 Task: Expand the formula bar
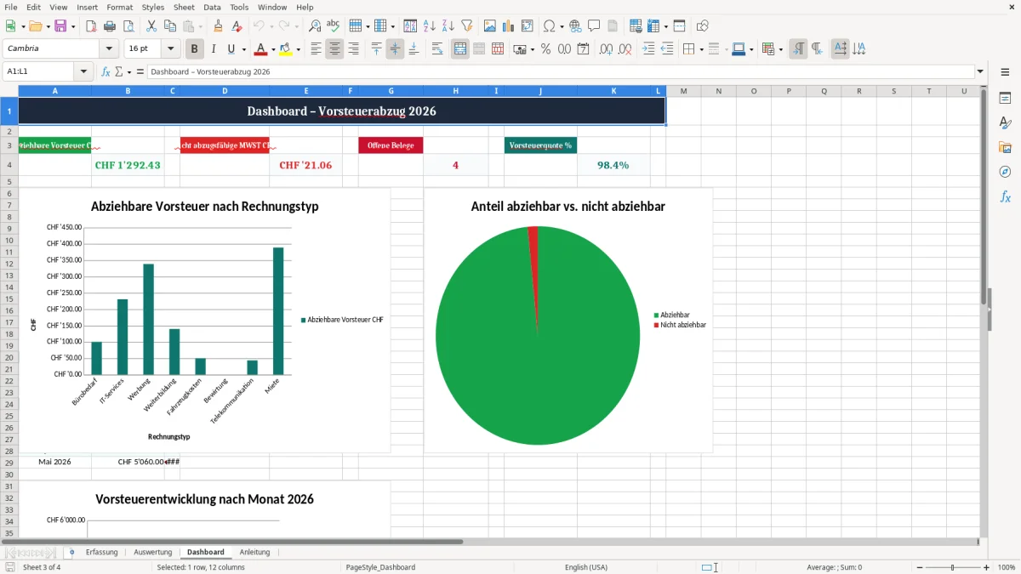point(980,71)
